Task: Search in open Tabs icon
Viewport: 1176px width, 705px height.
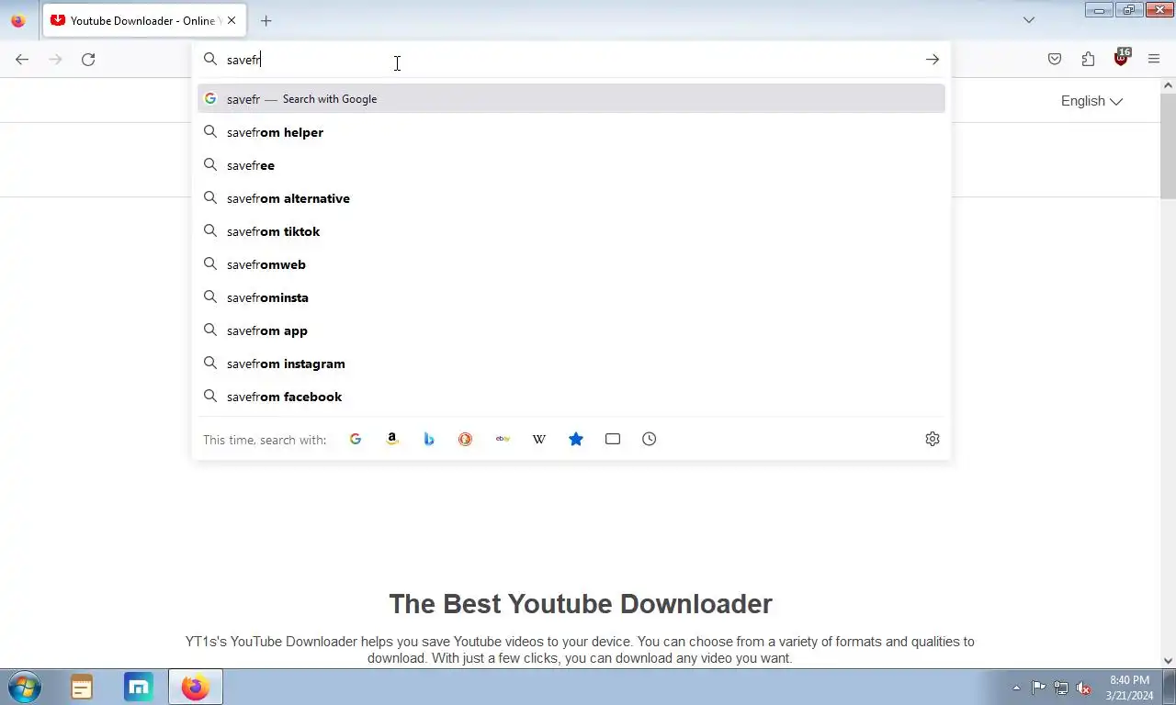Action: coord(613,439)
